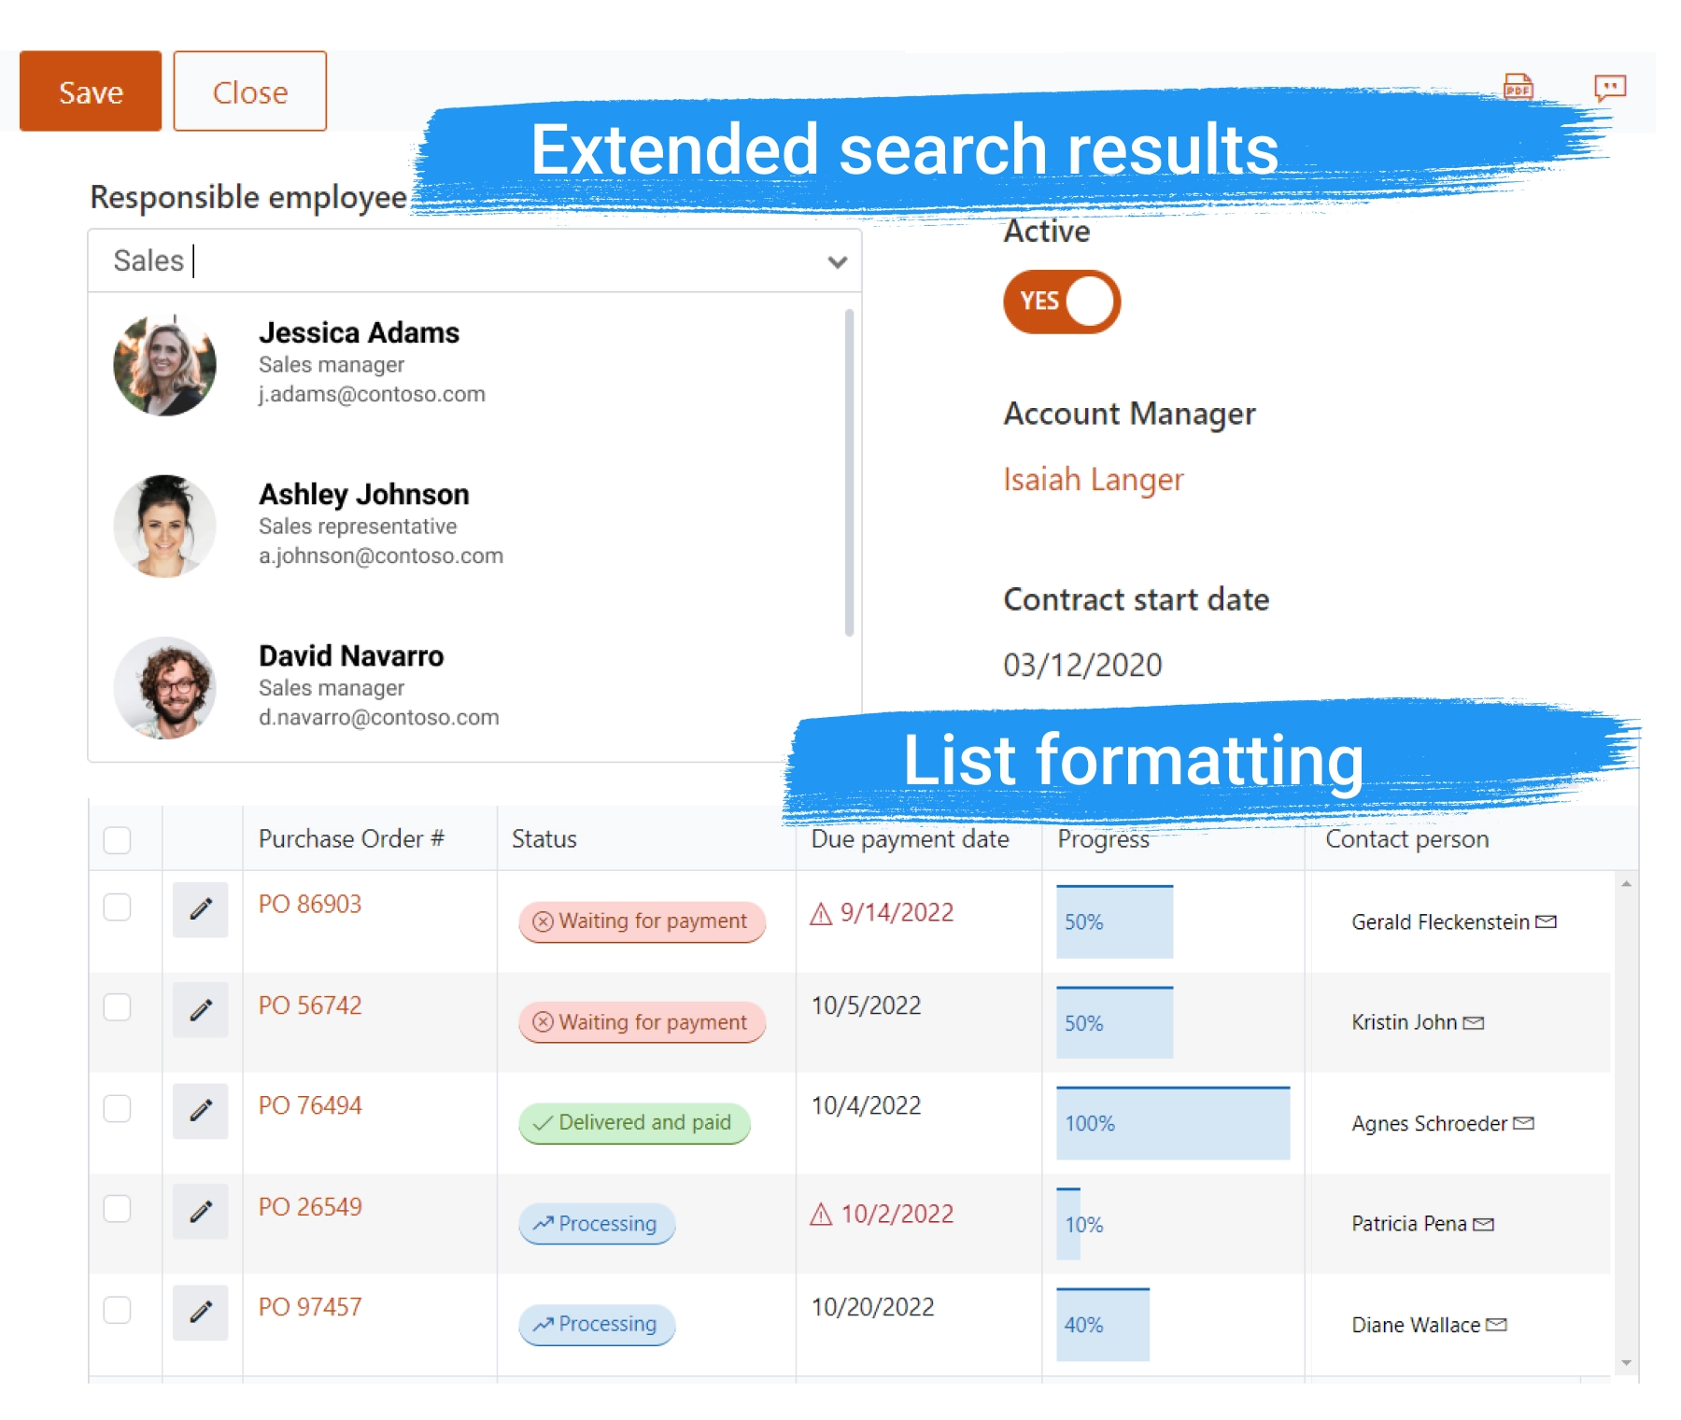Click envelope icon beside Diane Wallace
This screenshot has height=1420, width=1681.
point(1496,1325)
